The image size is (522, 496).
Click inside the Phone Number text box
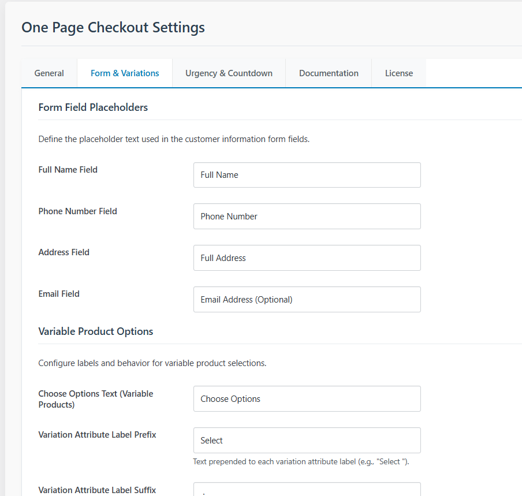(x=307, y=216)
